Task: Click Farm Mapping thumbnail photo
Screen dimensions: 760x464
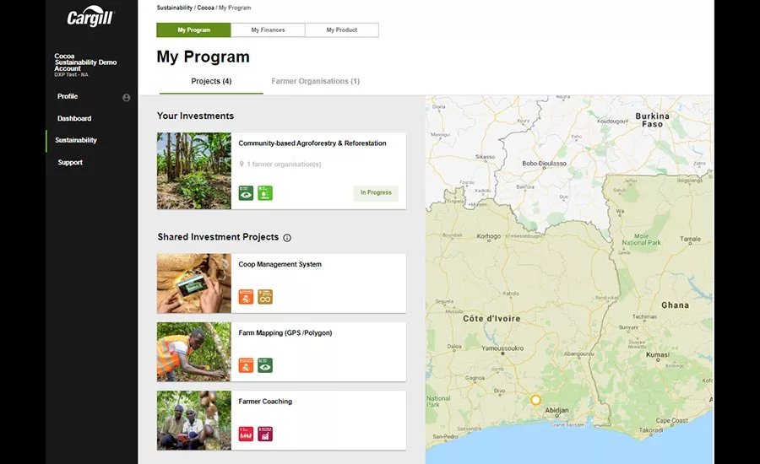Action: pyautogui.click(x=194, y=352)
